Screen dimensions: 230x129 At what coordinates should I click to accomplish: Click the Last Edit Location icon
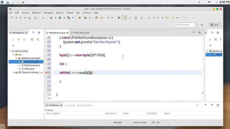coord(167,18)
